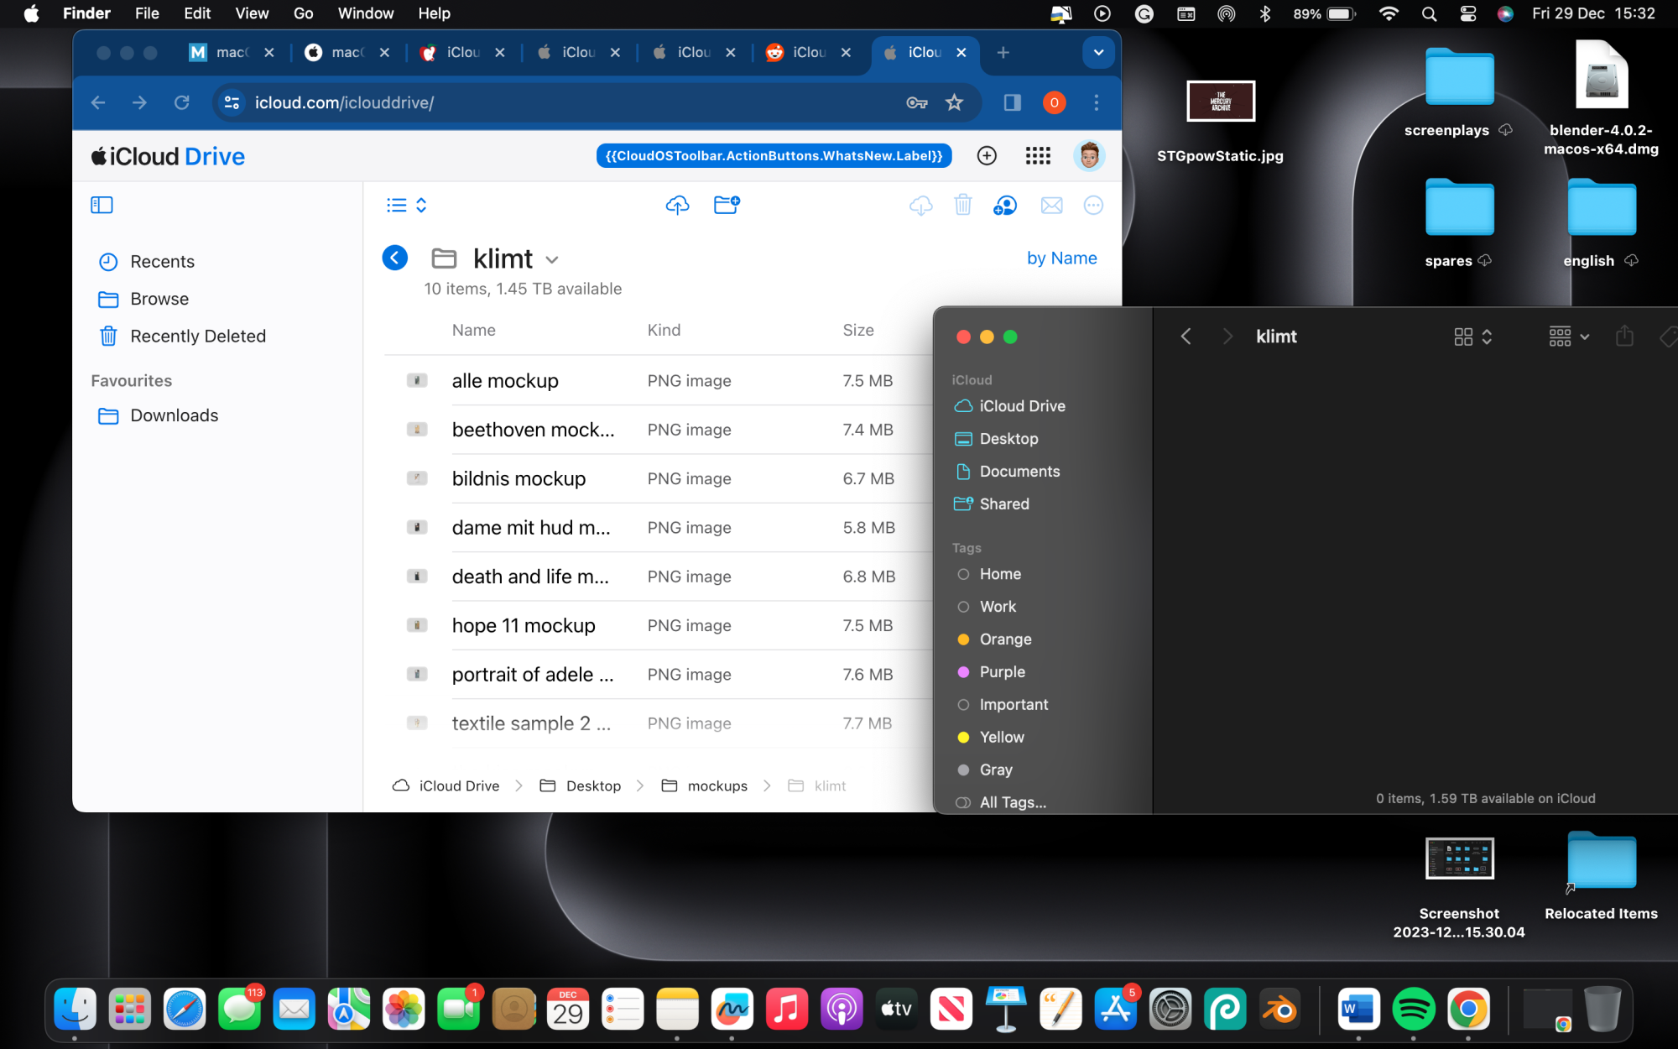
Task: Select the hope 11 mockup file row
Action: tap(524, 625)
